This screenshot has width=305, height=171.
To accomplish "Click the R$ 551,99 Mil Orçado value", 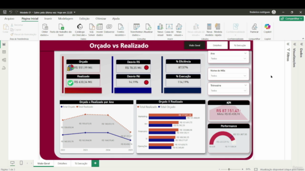I will (x=83, y=67).
